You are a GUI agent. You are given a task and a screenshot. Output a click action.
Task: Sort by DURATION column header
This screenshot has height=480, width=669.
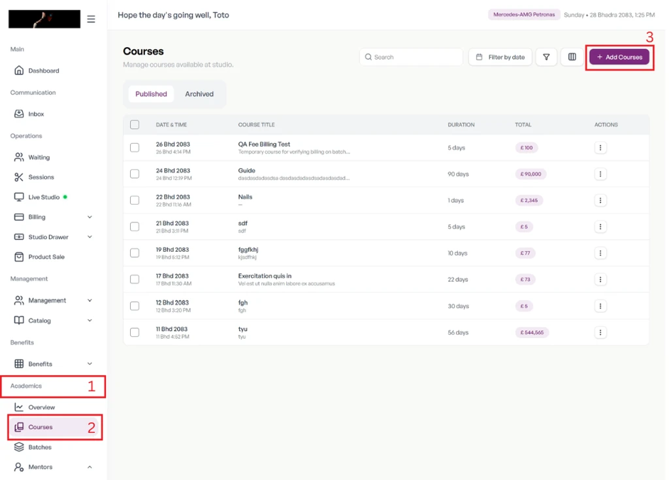click(x=461, y=125)
